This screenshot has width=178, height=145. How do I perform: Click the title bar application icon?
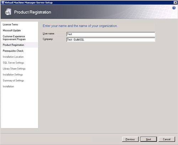point(3,2)
